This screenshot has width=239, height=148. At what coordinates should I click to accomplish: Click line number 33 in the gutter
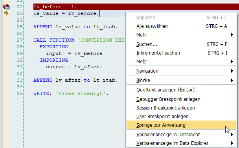point(20,80)
